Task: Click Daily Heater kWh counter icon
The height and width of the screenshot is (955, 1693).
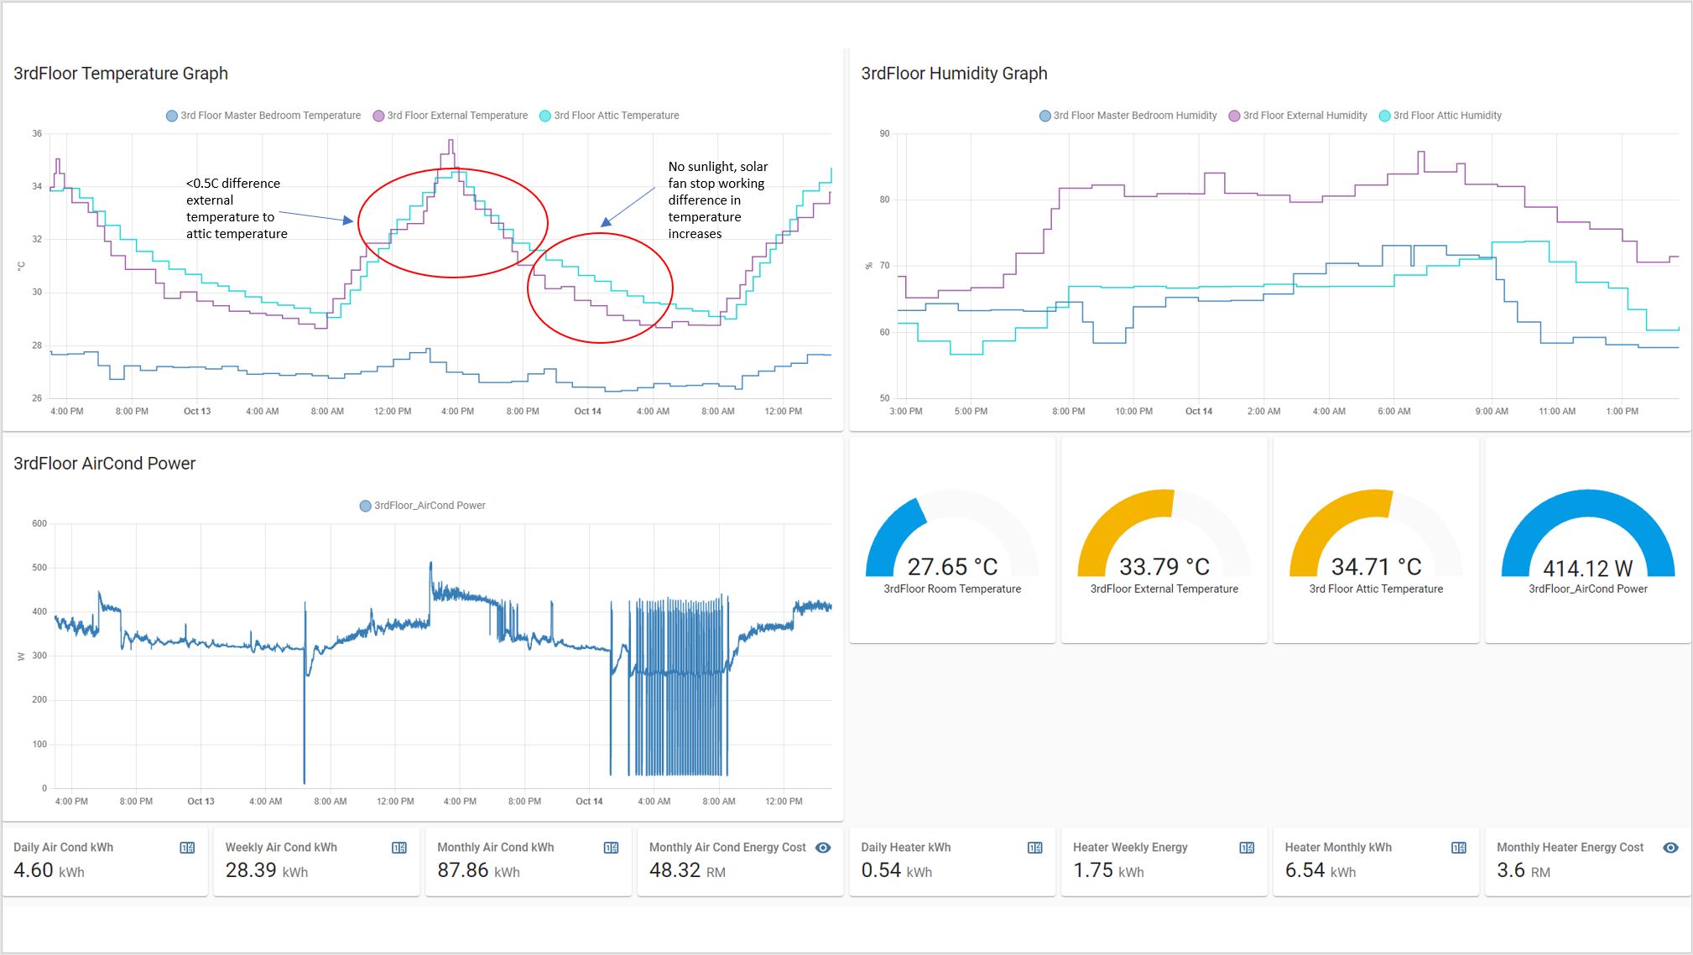Action: (x=1035, y=848)
